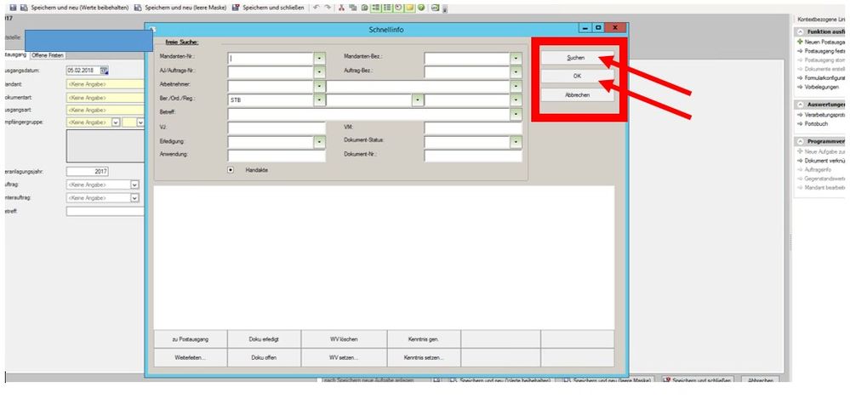Screen dimensions: 850x415
Task: Expand the Auftrag combo box on left form
Action: click(134, 184)
